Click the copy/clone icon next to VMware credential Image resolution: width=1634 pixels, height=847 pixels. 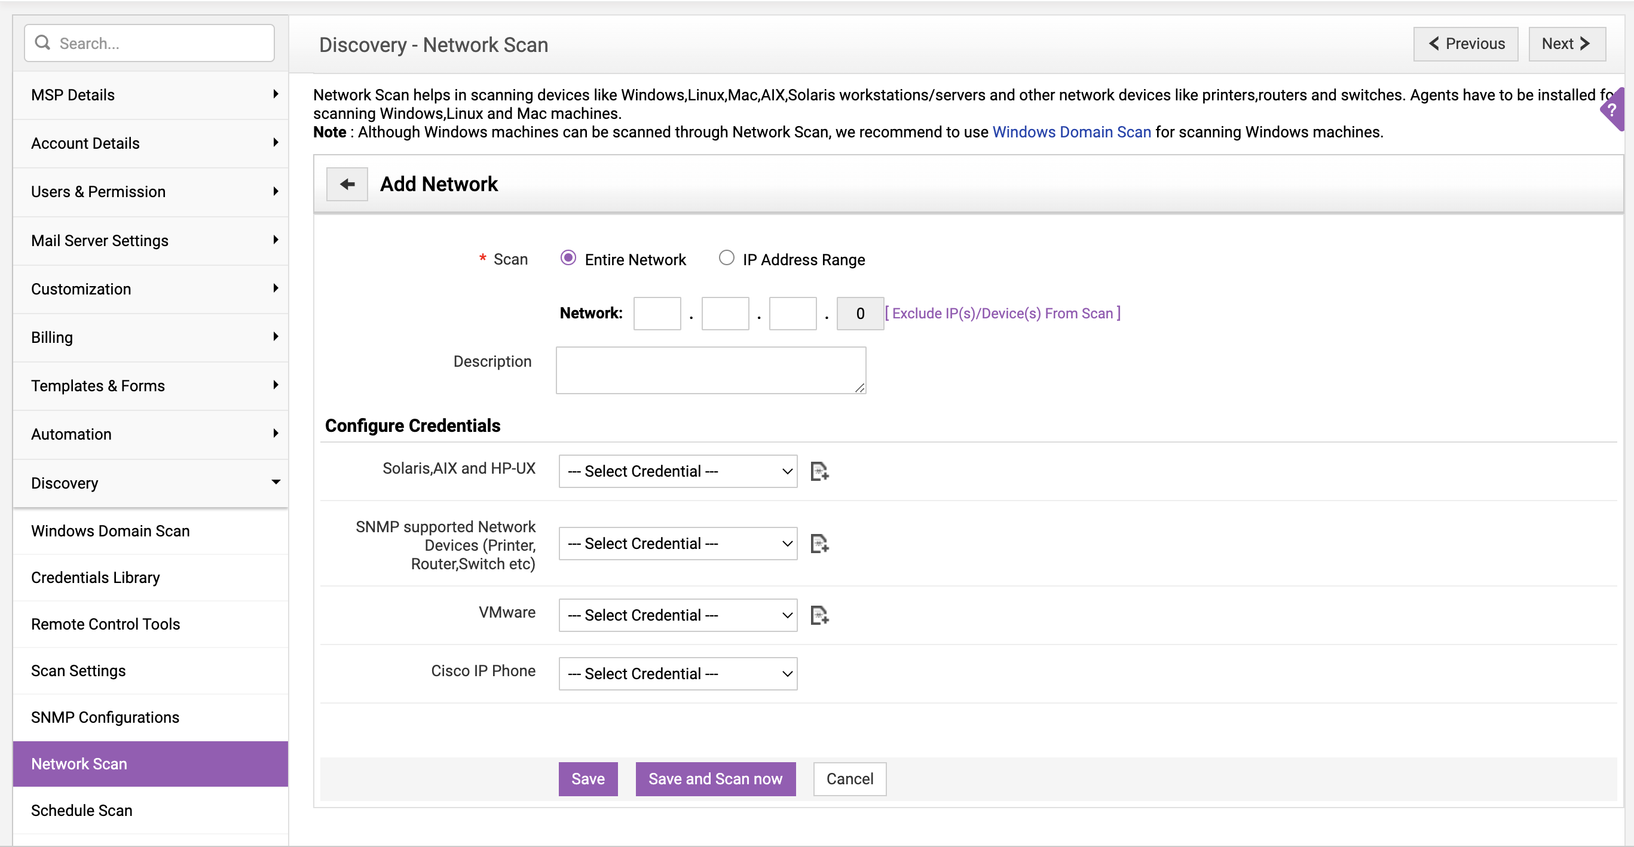point(820,616)
